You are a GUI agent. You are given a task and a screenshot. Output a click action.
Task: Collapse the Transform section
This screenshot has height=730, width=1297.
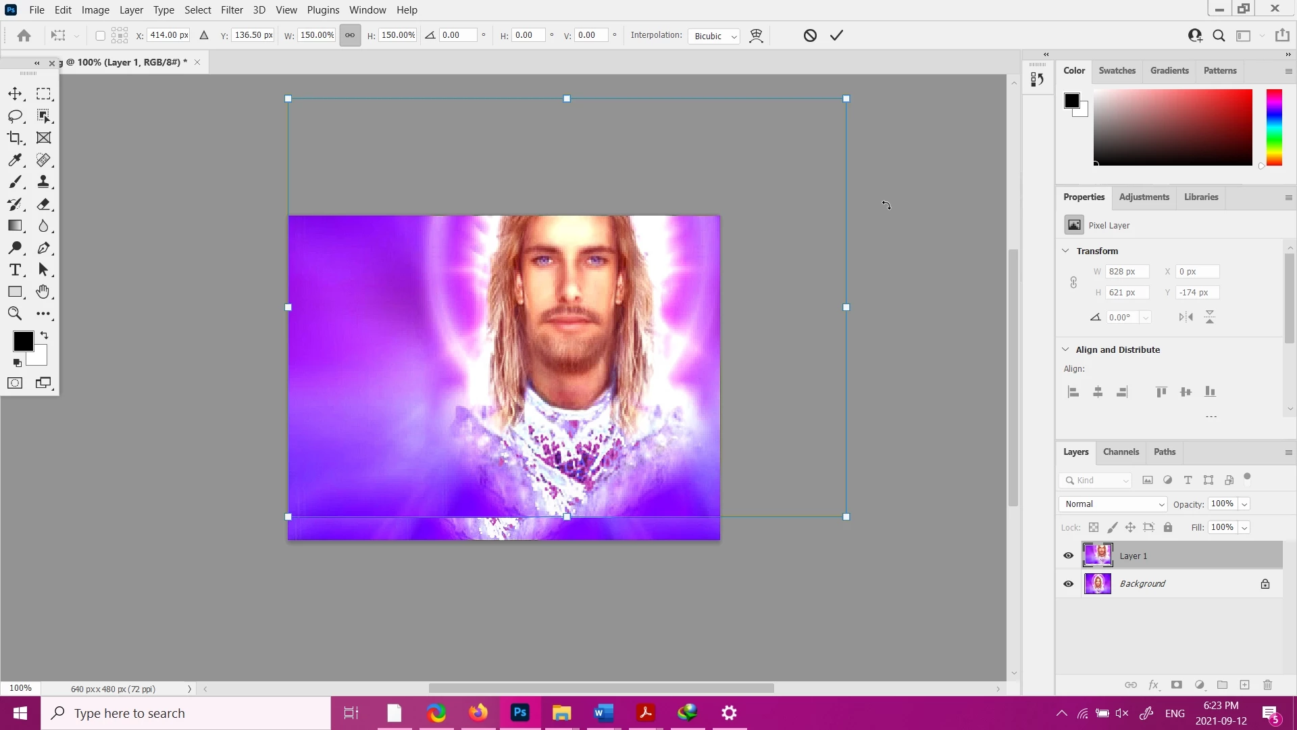pyautogui.click(x=1066, y=251)
